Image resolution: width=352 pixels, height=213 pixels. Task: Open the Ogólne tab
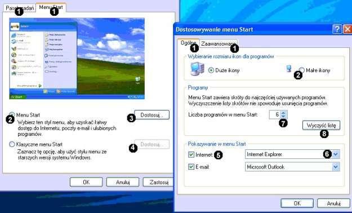[x=188, y=43]
